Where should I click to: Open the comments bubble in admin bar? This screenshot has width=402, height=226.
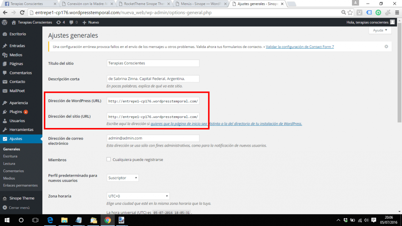(x=73, y=22)
